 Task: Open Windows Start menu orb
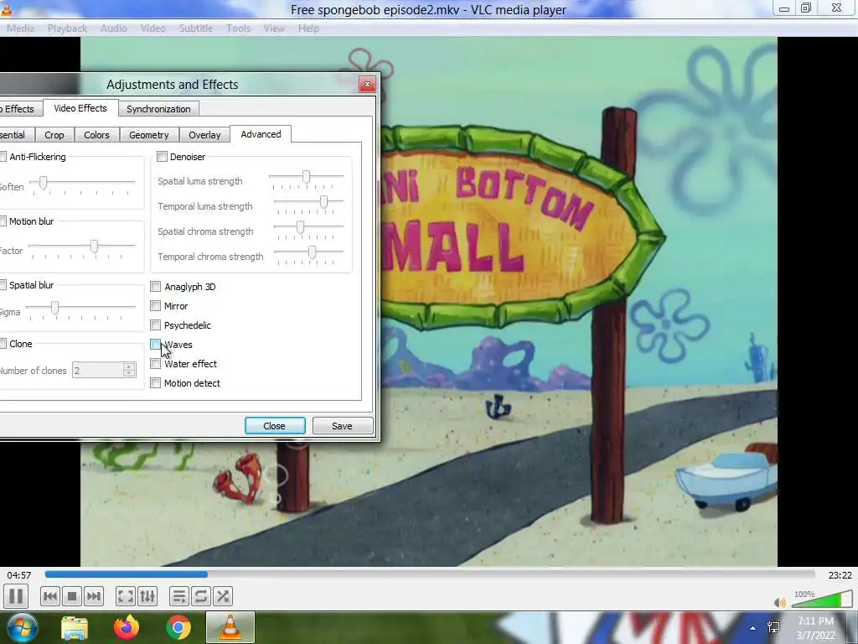pos(21,627)
